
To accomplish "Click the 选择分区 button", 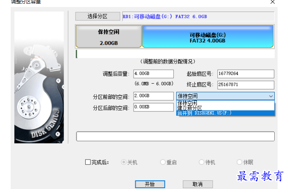I will [98, 16].
